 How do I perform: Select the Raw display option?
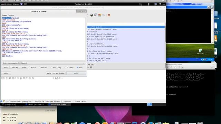[x=79, y=68]
